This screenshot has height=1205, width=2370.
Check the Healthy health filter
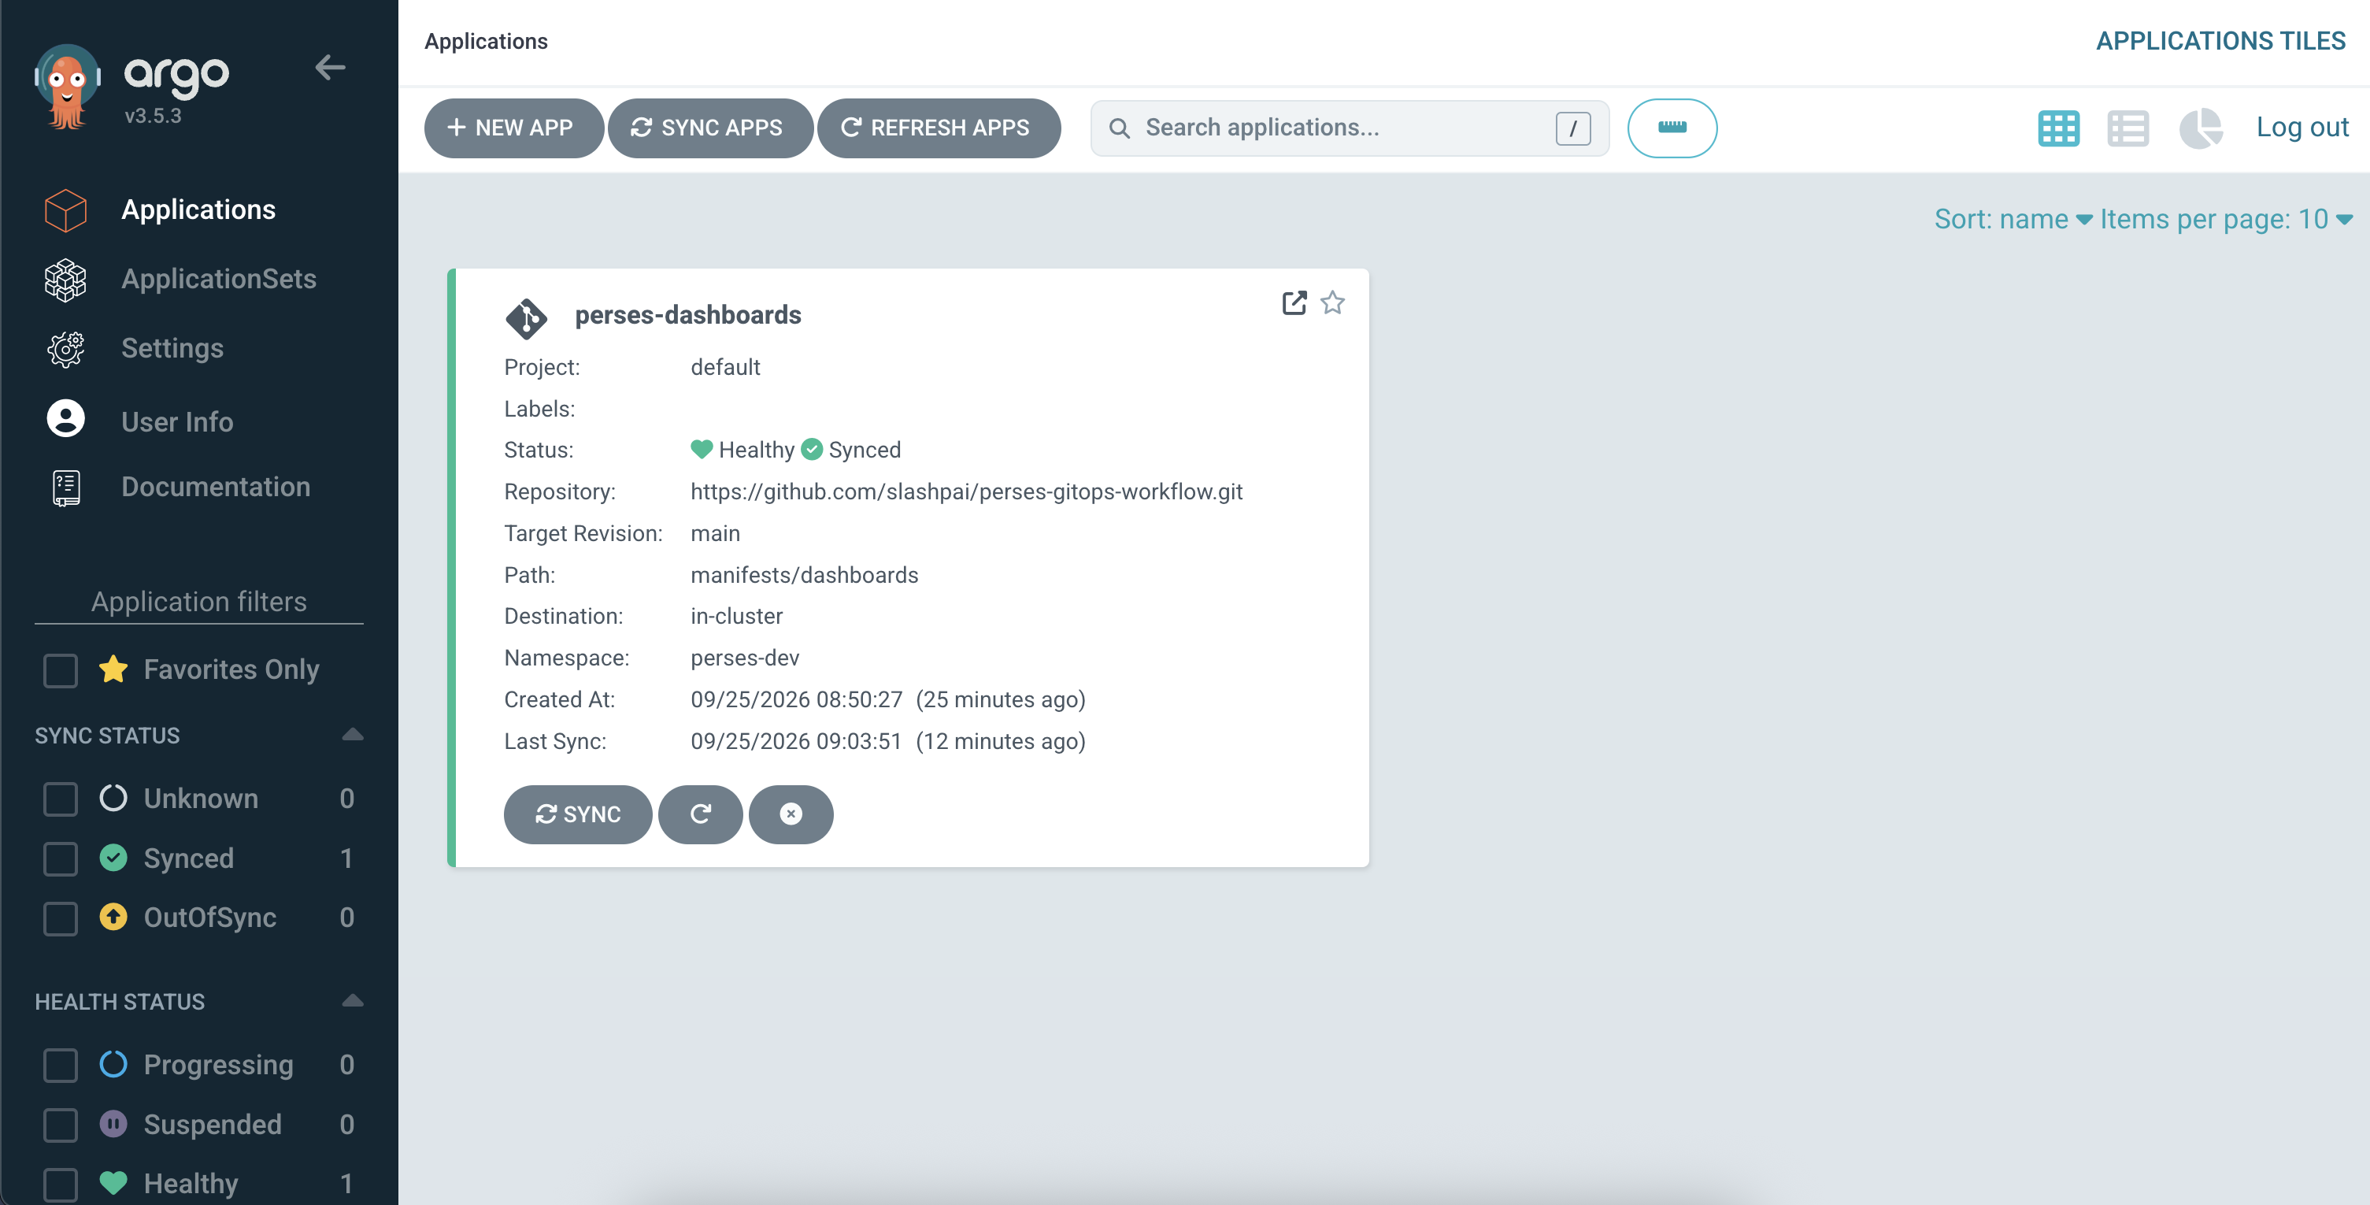(61, 1184)
